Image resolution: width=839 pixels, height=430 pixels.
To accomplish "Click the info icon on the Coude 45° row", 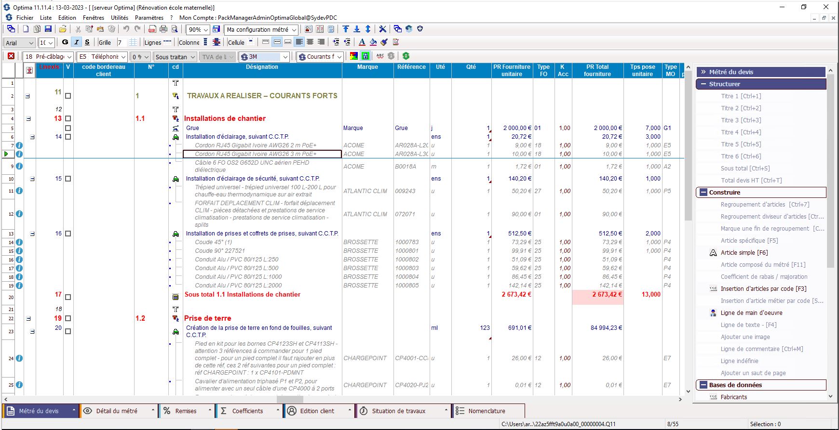I will pyautogui.click(x=19, y=242).
